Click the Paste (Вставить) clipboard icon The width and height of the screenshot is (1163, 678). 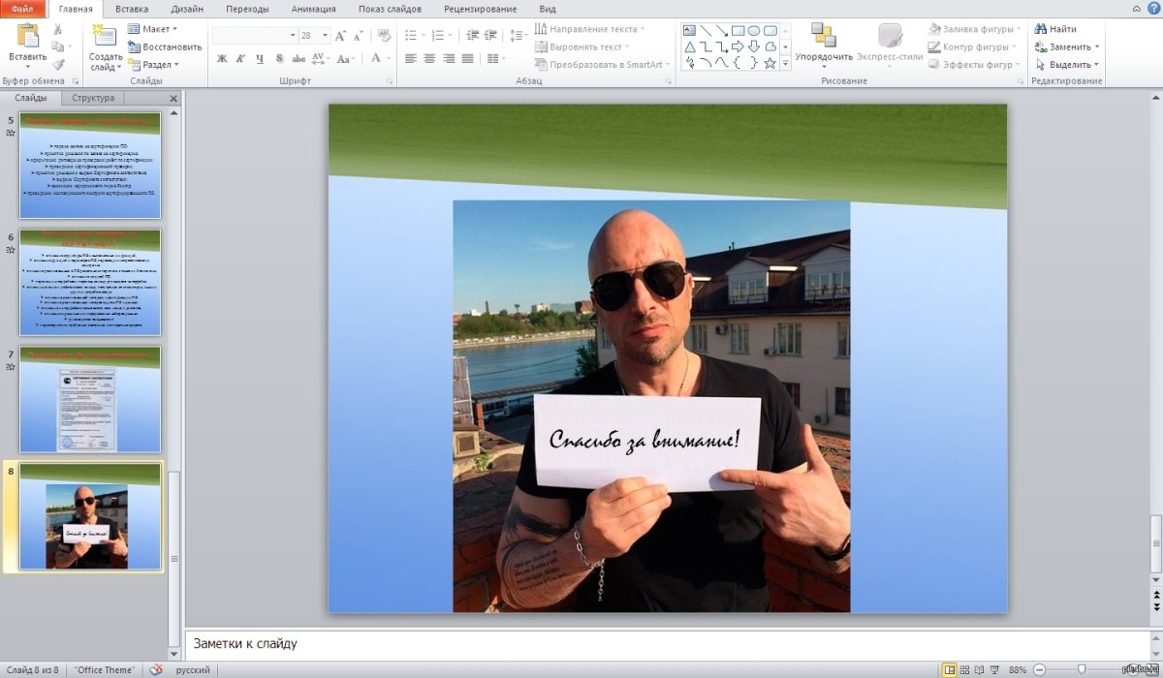click(27, 37)
